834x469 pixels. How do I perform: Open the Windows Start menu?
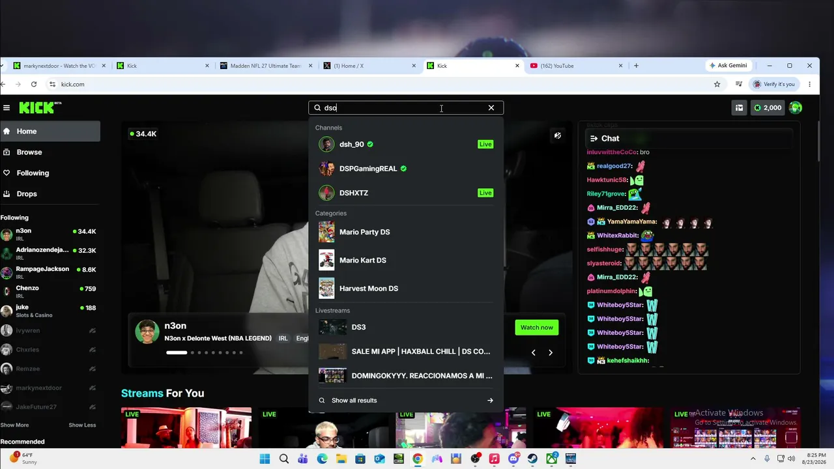265,459
